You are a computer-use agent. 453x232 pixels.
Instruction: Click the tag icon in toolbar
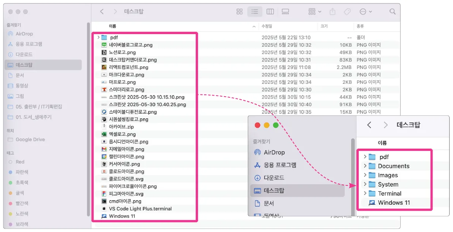pos(347,11)
